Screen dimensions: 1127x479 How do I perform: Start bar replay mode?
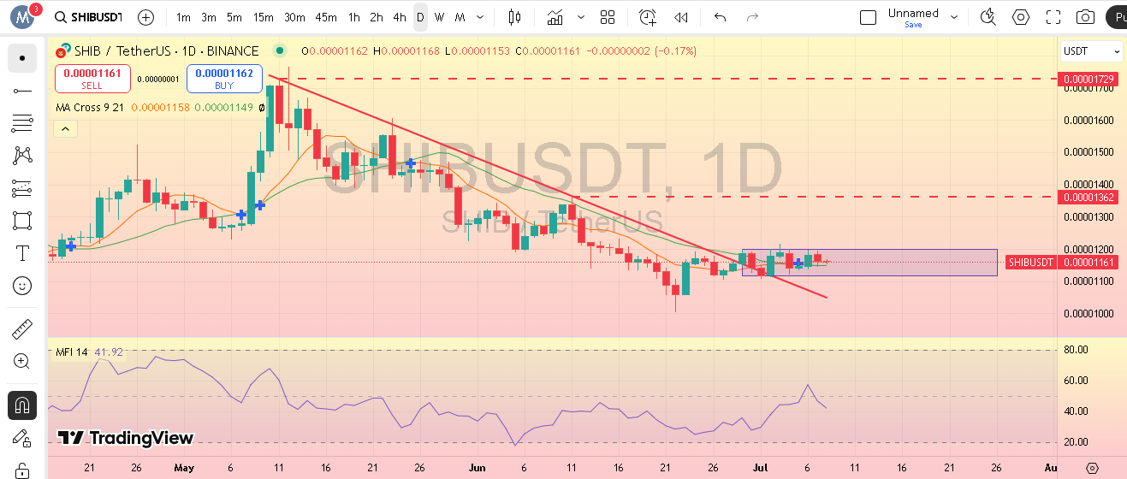coord(681,17)
